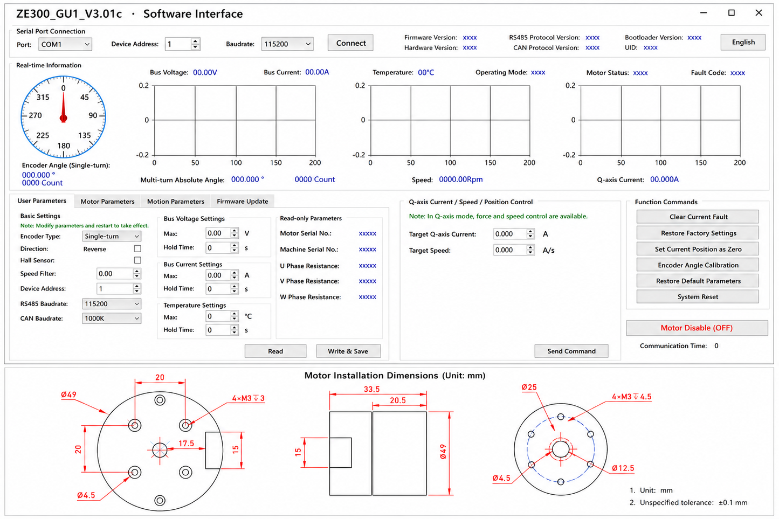Open the CAN Baudrate 1000K dropdown
The width and height of the screenshot is (779, 519).
coord(112,319)
